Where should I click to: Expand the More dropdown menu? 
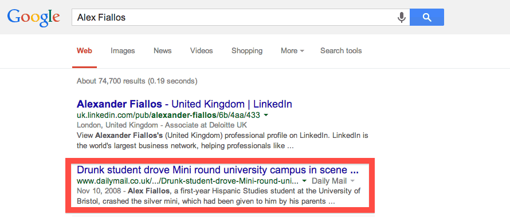[292, 51]
